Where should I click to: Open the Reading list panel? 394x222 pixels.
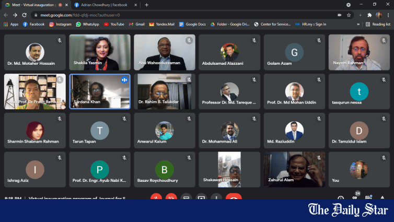[x=377, y=24]
